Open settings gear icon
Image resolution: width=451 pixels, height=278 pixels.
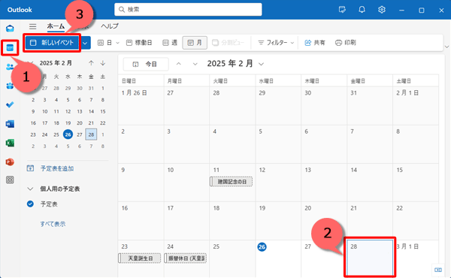382,10
